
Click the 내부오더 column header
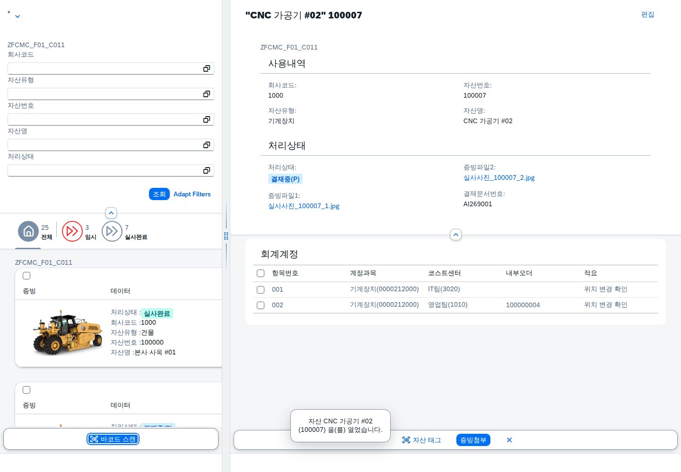[519, 273]
